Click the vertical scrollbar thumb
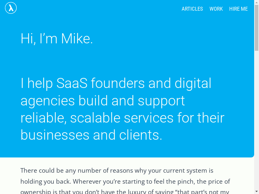 click(256, 27)
